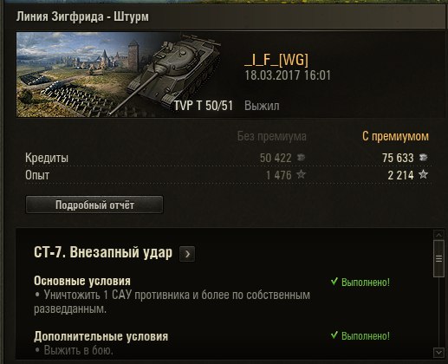Click the non-premium experience star icon
The height and width of the screenshot is (364, 448).
point(301,174)
